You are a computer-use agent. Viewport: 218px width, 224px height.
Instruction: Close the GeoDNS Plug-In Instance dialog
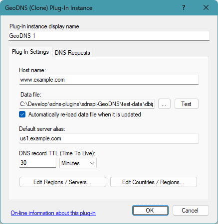point(206,7)
